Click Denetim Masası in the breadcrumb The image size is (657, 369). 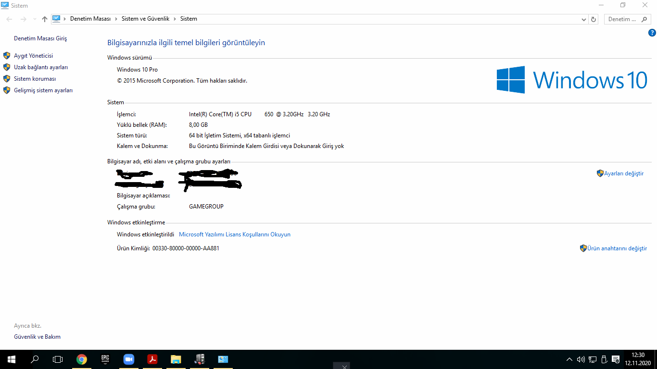[90, 19]
